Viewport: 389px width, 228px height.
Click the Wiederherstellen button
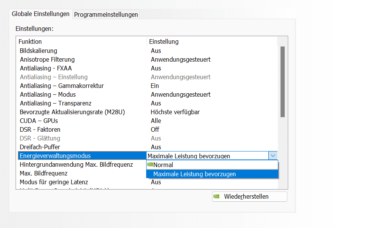tap(250, 196)
